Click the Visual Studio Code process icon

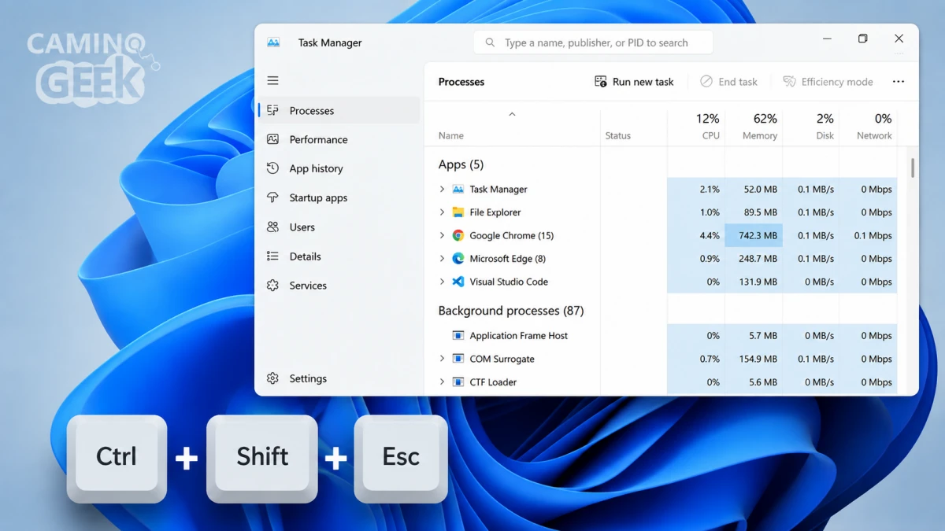458,282
